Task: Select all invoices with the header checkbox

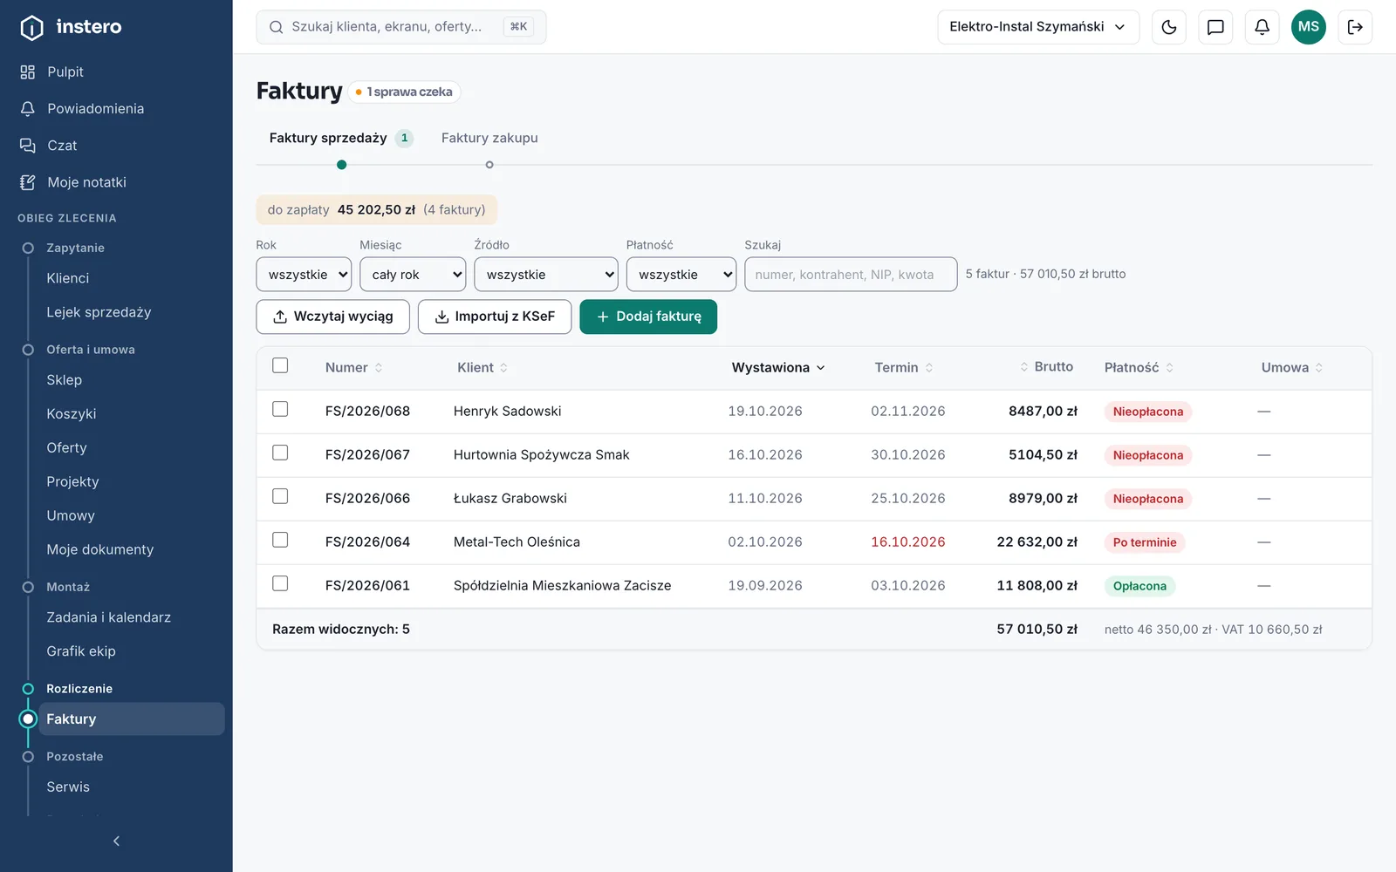Action: click(x=280, y=365)
